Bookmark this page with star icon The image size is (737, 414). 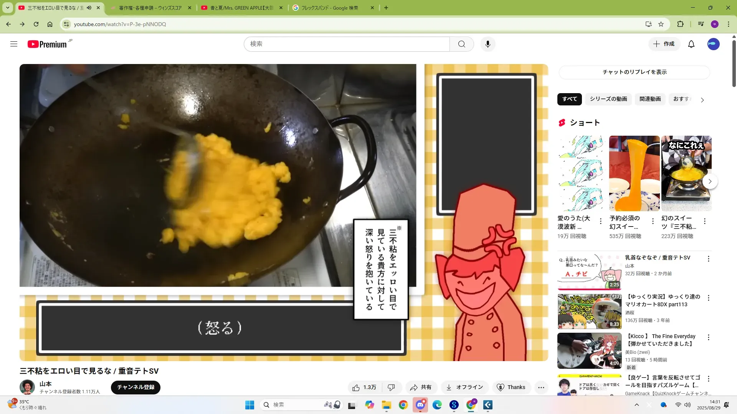tap(661, 24)
